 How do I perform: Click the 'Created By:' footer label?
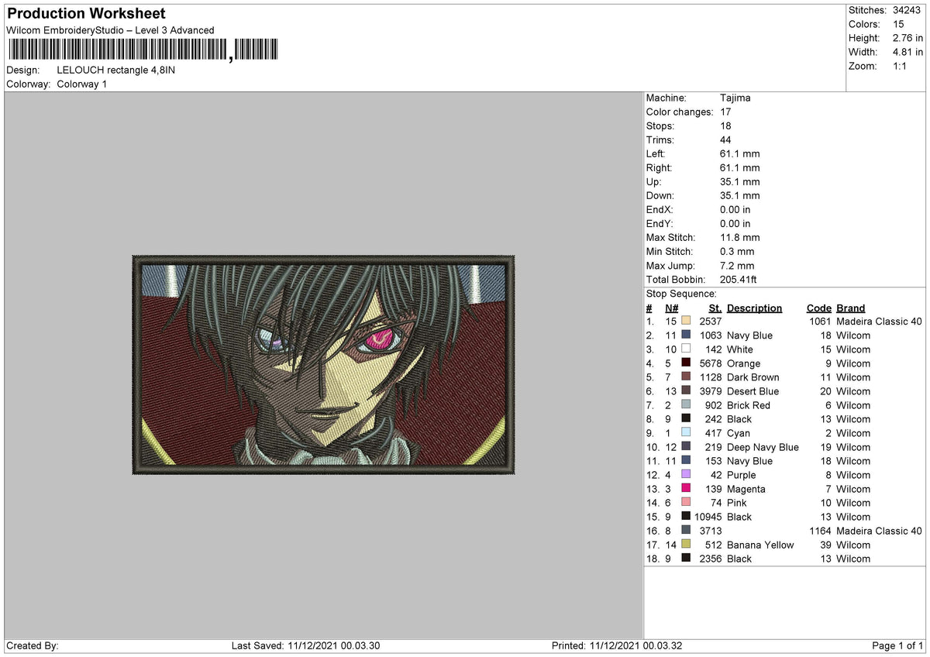[33, 645]
